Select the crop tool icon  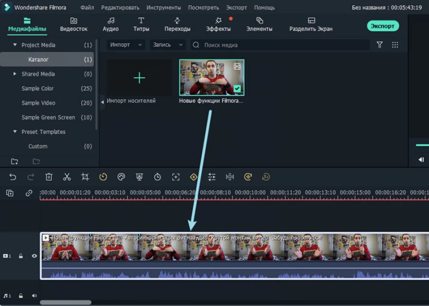85,177
